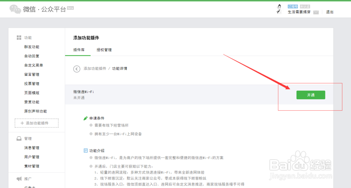
Task: Click the line starting 3、现场服务入口
Action: (169, 184)
